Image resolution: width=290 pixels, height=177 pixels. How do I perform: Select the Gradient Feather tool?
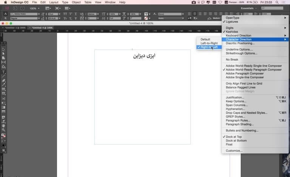3,112
